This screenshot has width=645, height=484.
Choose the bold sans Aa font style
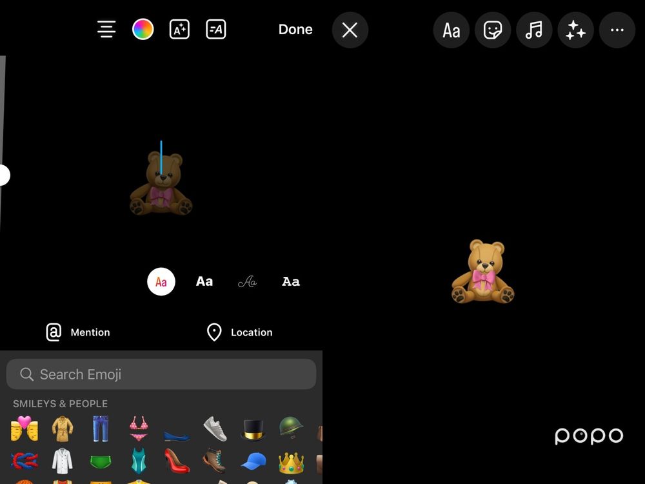[x=204, y=281]
